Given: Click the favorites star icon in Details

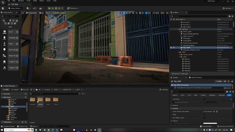Looking at the screenshot, I should point(230,92).
